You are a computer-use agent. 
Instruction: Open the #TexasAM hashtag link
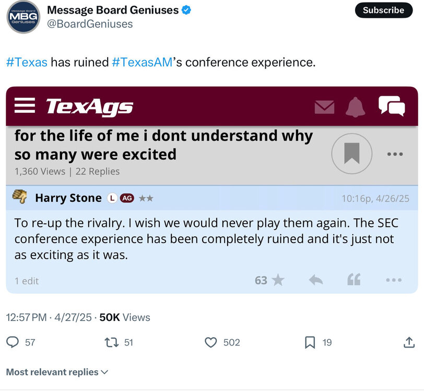[x=142, y=62]
